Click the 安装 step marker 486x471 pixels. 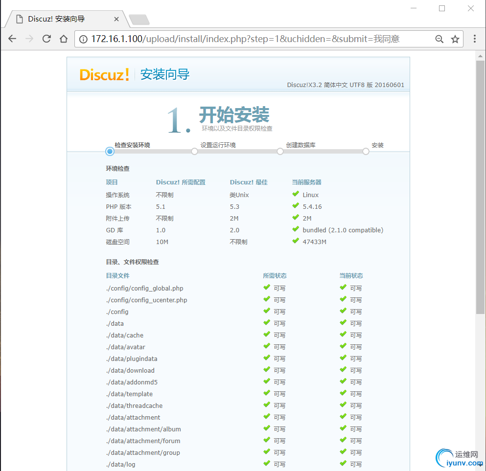point(366,152)
